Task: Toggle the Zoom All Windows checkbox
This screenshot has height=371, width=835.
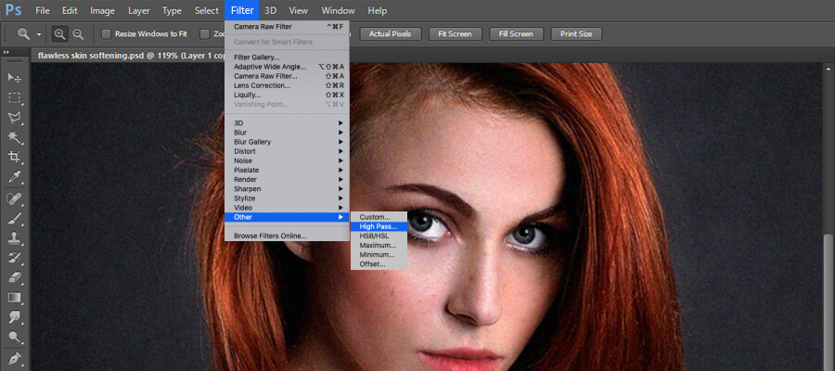Action: pos(204,34)
